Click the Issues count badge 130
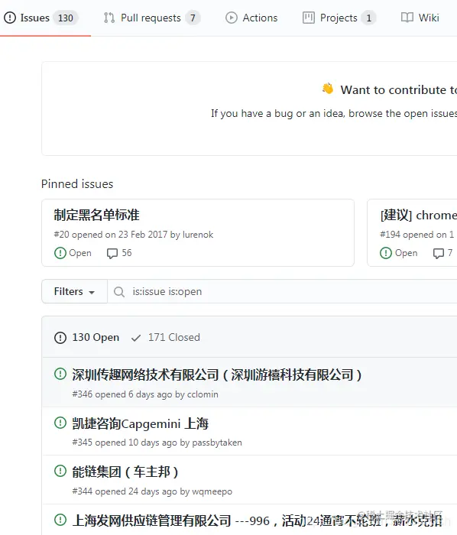The height and width of the screenshot is (535, 457). pyautogui.click(x=66, y=18)
